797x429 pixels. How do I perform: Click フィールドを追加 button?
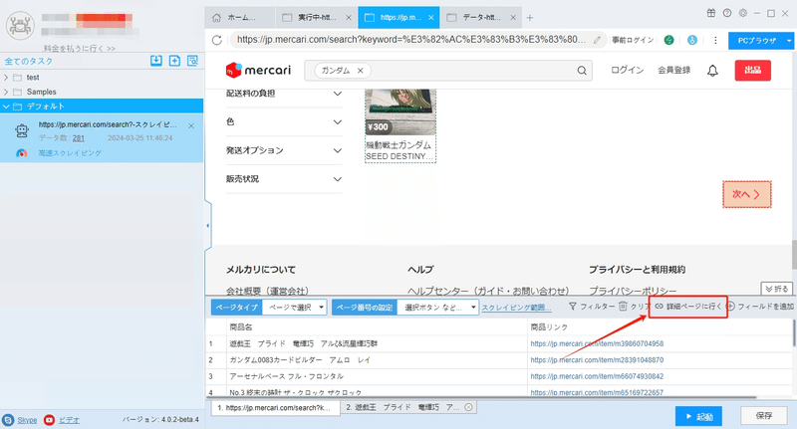[760, 307]
